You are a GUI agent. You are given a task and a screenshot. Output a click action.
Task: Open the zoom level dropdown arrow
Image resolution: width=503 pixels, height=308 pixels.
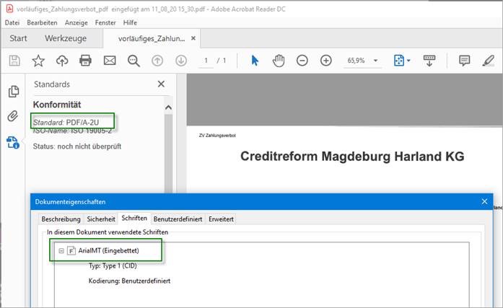375,61
